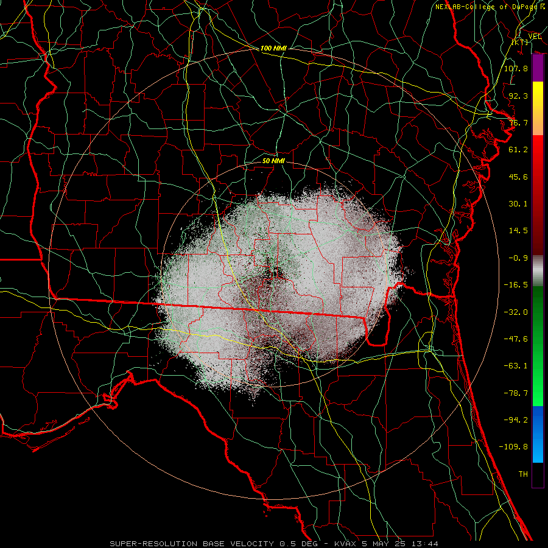Screen dimensions: 548x548
Task: Click the [KT] units label
Action: [520, 42]
